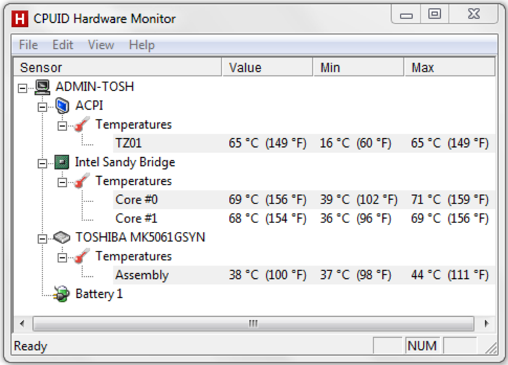Click thermometer icon under ACPI
Viewport: 508px width, 365px height.
[x=82, y=125]
